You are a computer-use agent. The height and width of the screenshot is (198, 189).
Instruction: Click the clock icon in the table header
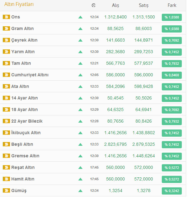94,5
